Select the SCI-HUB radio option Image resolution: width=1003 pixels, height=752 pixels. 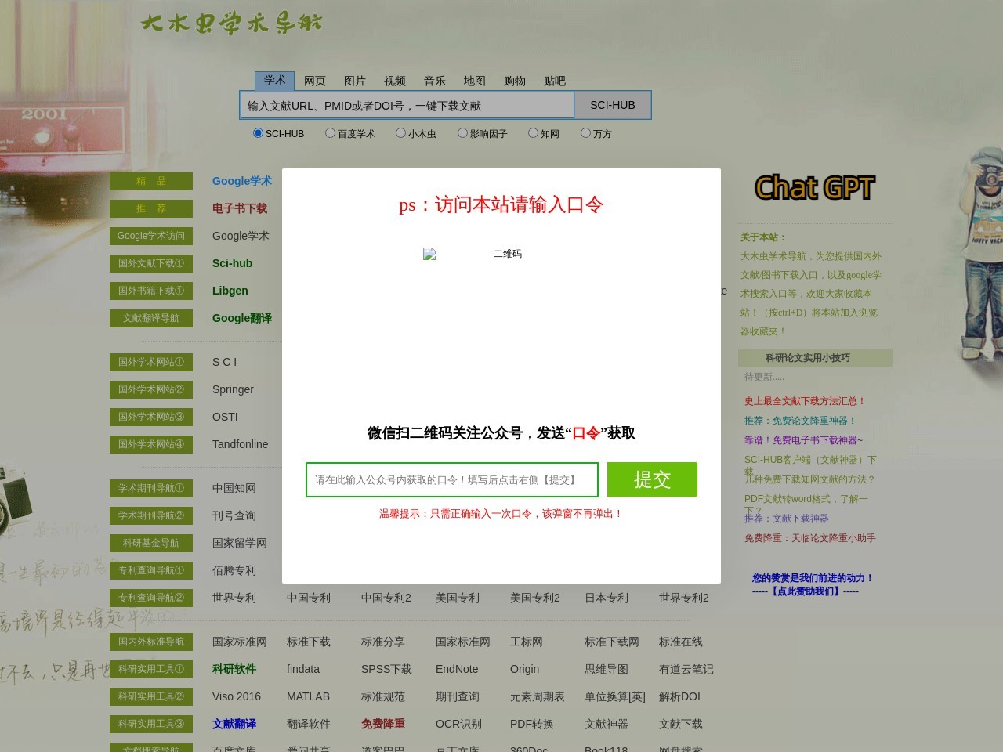258,133
